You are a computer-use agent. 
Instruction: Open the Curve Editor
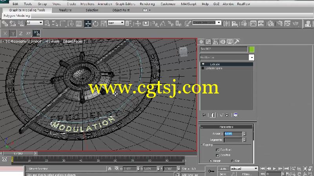pyautogui.click(x=253, y=23)
